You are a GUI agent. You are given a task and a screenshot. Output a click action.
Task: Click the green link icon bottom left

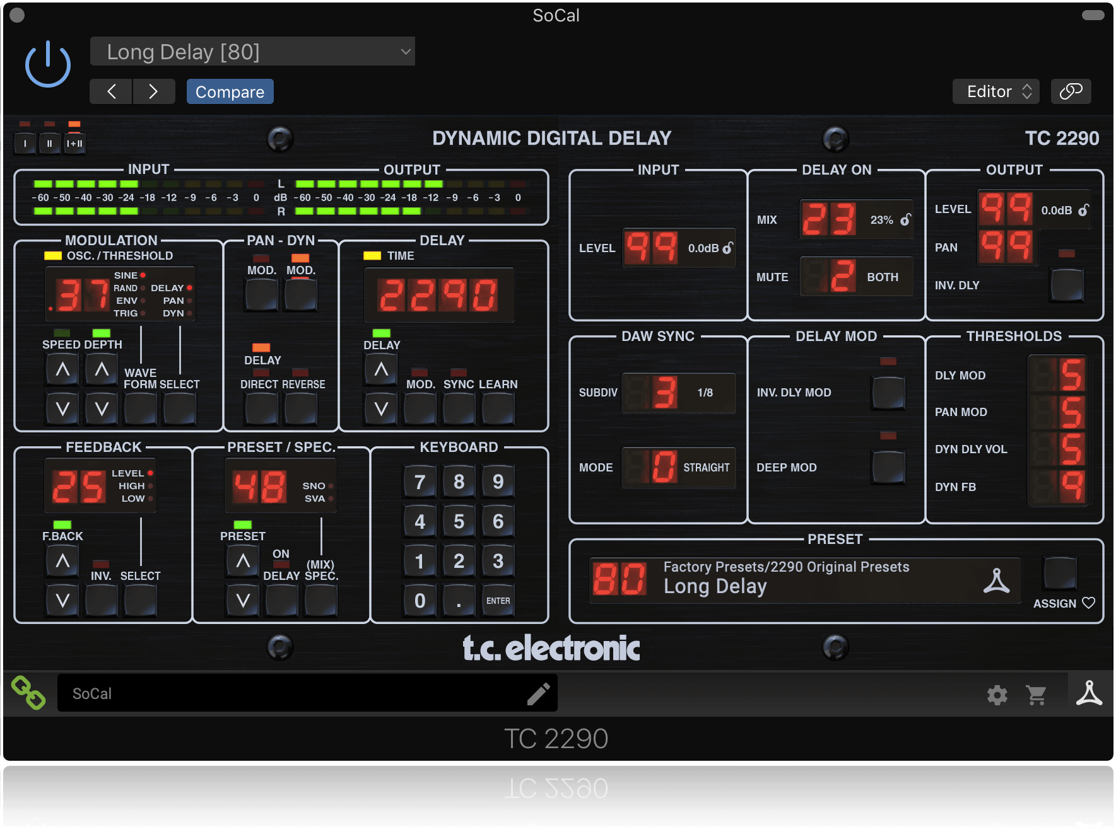point(28,693)
